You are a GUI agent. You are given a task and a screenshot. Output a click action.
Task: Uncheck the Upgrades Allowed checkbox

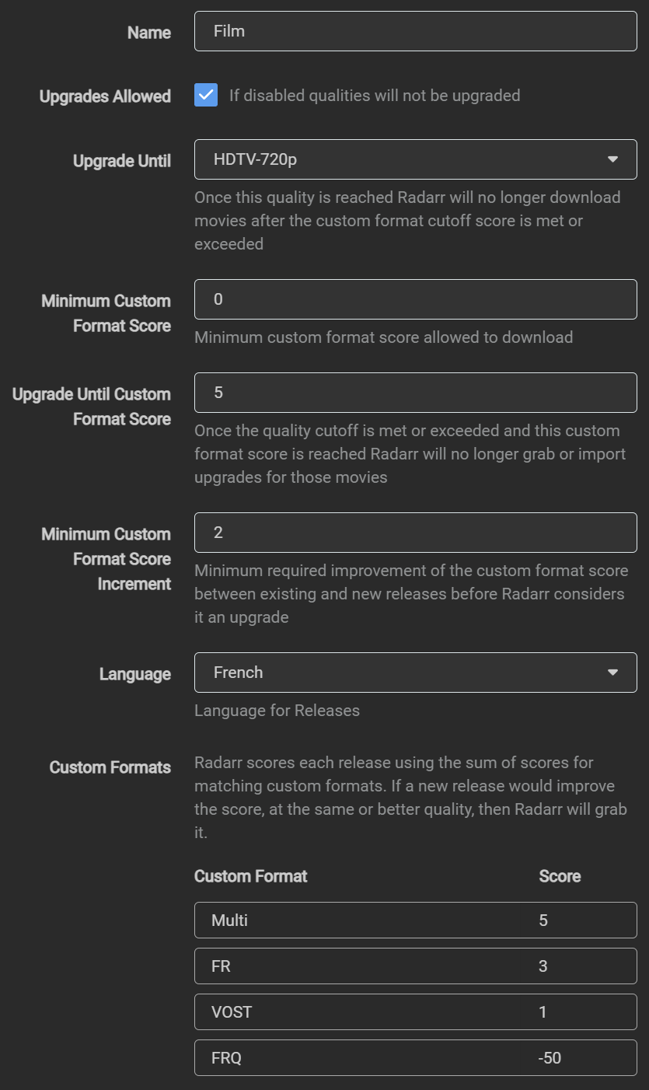[206, 96]
